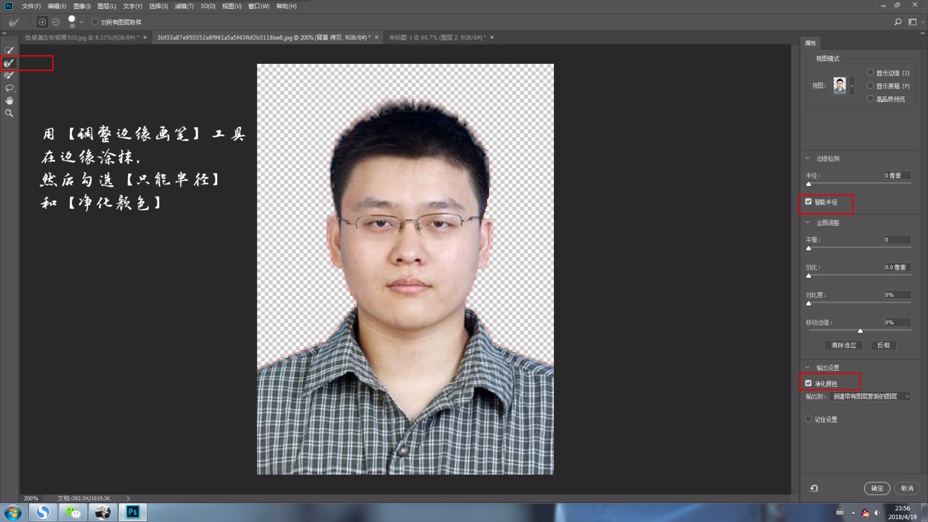Enable 显示原稿 (P) checkbox
This screenshot has height=522, width=928.
coord(870,85)
